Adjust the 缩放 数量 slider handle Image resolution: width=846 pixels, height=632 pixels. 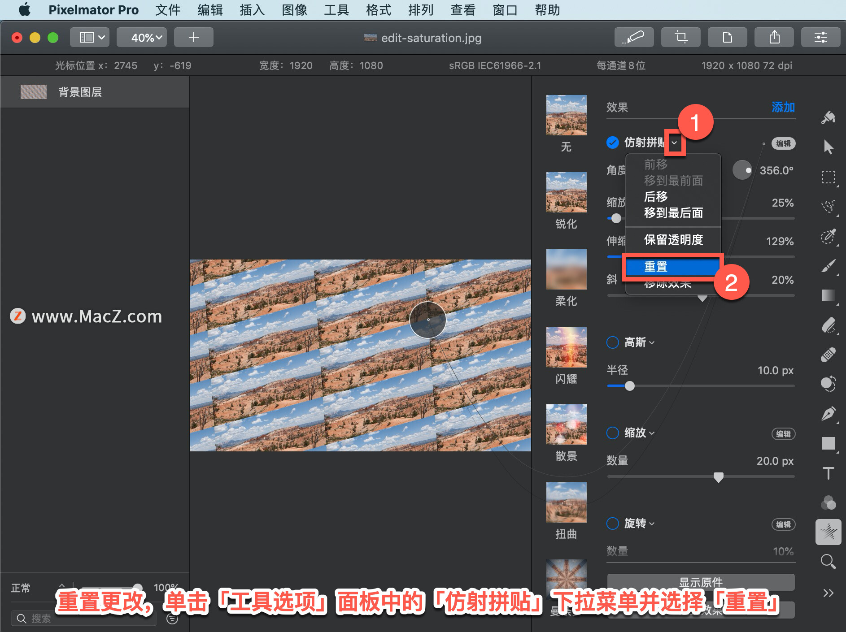coord(718,477)
